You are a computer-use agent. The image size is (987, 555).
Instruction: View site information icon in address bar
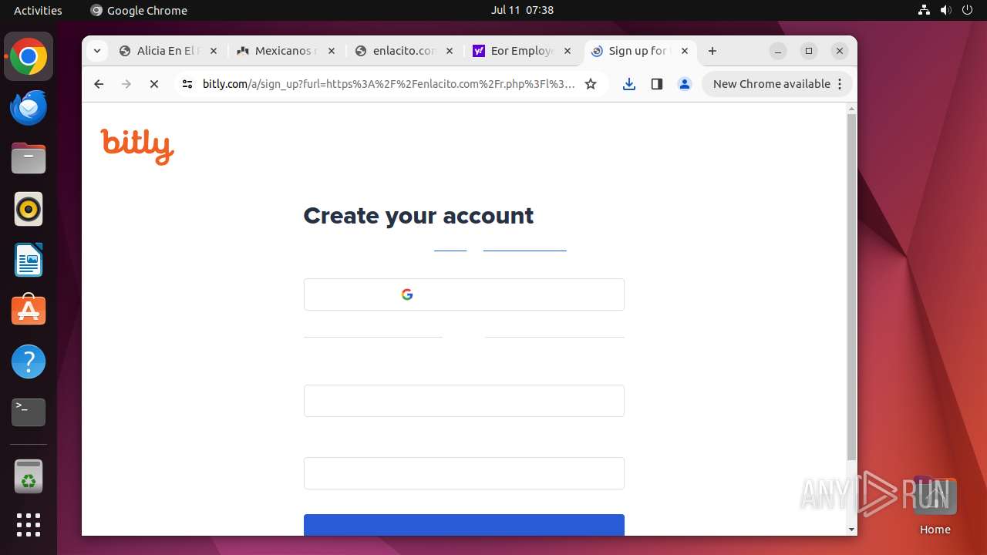click(x=187, y=84)
